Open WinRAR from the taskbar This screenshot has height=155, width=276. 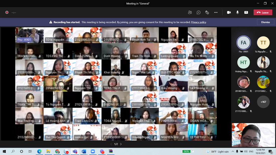[111, 151]
